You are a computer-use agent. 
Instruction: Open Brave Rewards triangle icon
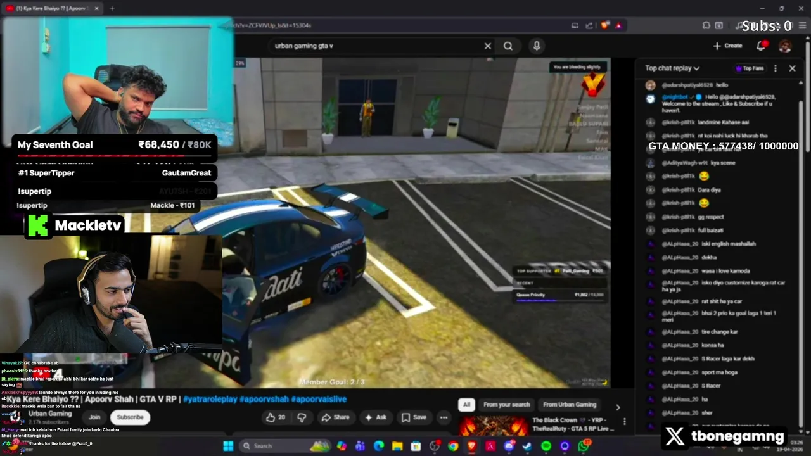point(618,25)
